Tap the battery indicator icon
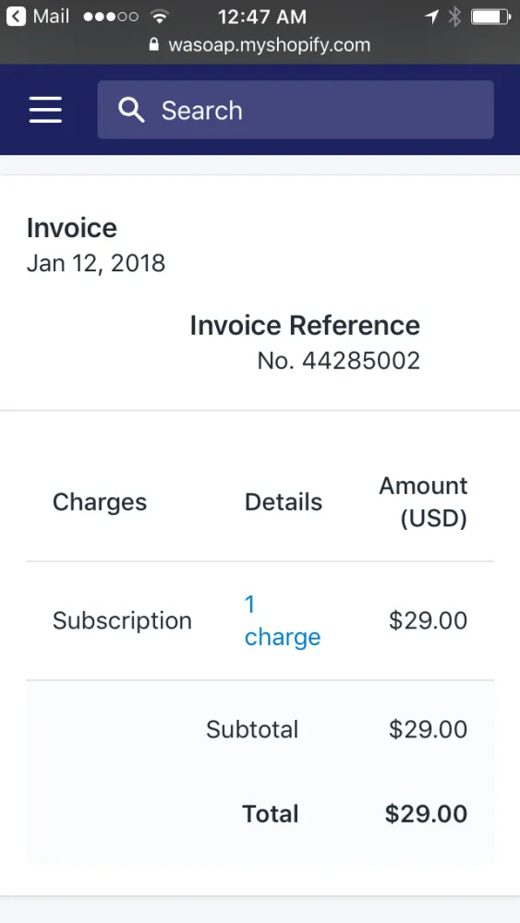 (x=490, y=17)
